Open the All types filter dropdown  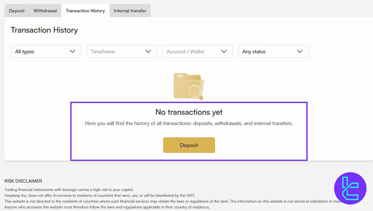coord(46,51)
